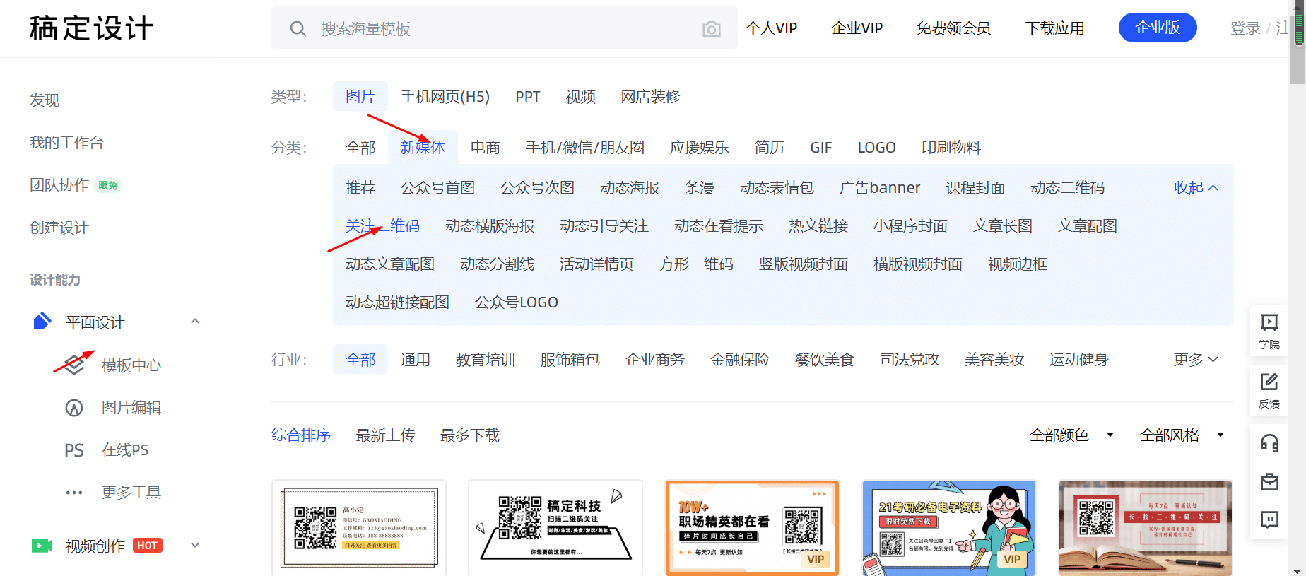Select subcategory 公众号首图
Image resolution: width=1306 pixels, height=576 pixels.
(x=438, y=188)
